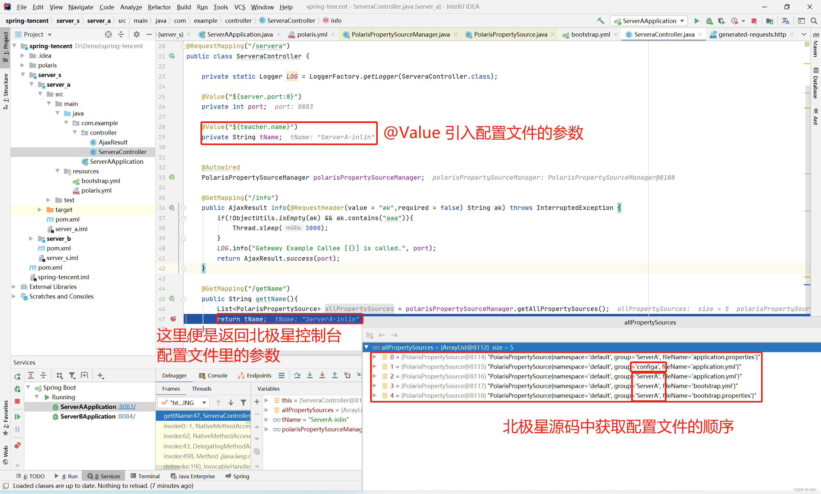The height and width of the screenshot is (494, 821).
Task: Toggle Ant tool window on right edge
Action: pos(816,117)
